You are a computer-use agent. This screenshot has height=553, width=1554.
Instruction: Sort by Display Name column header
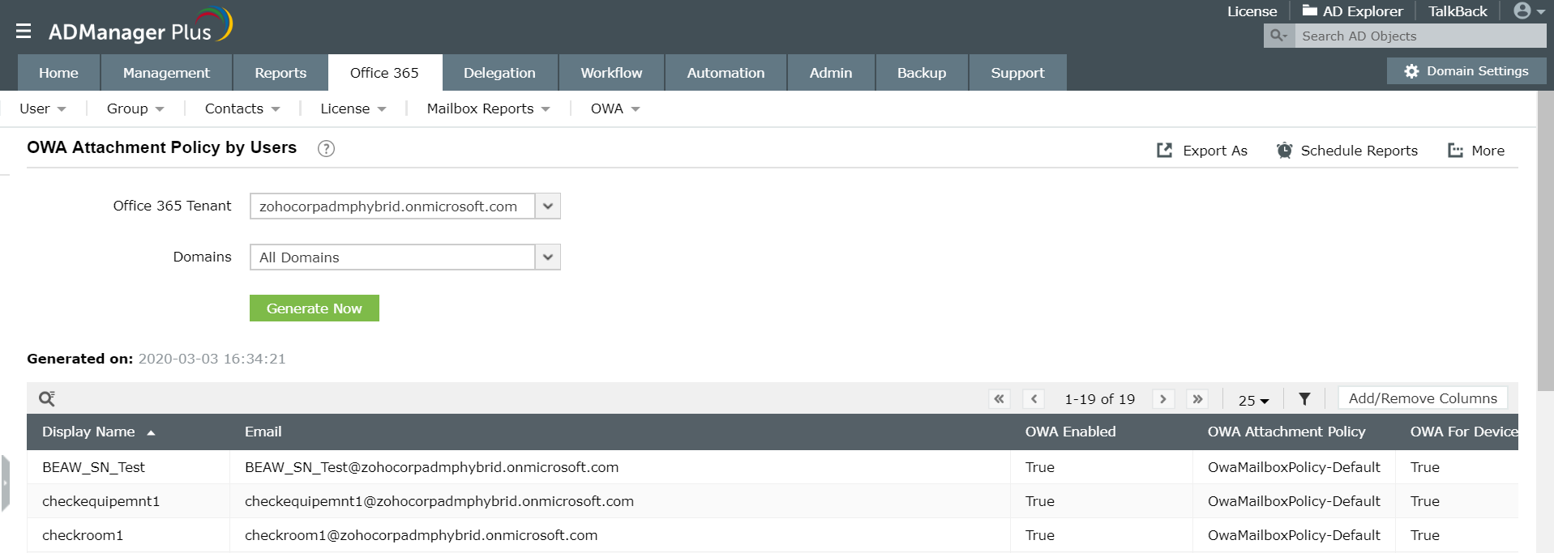(x=88, y=432)
